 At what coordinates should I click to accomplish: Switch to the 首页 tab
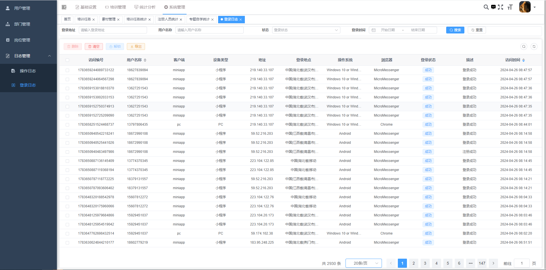67,19
